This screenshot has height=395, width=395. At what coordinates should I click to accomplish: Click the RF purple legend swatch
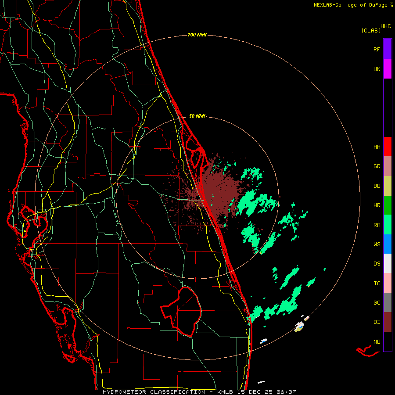click(x=388, y=49)
